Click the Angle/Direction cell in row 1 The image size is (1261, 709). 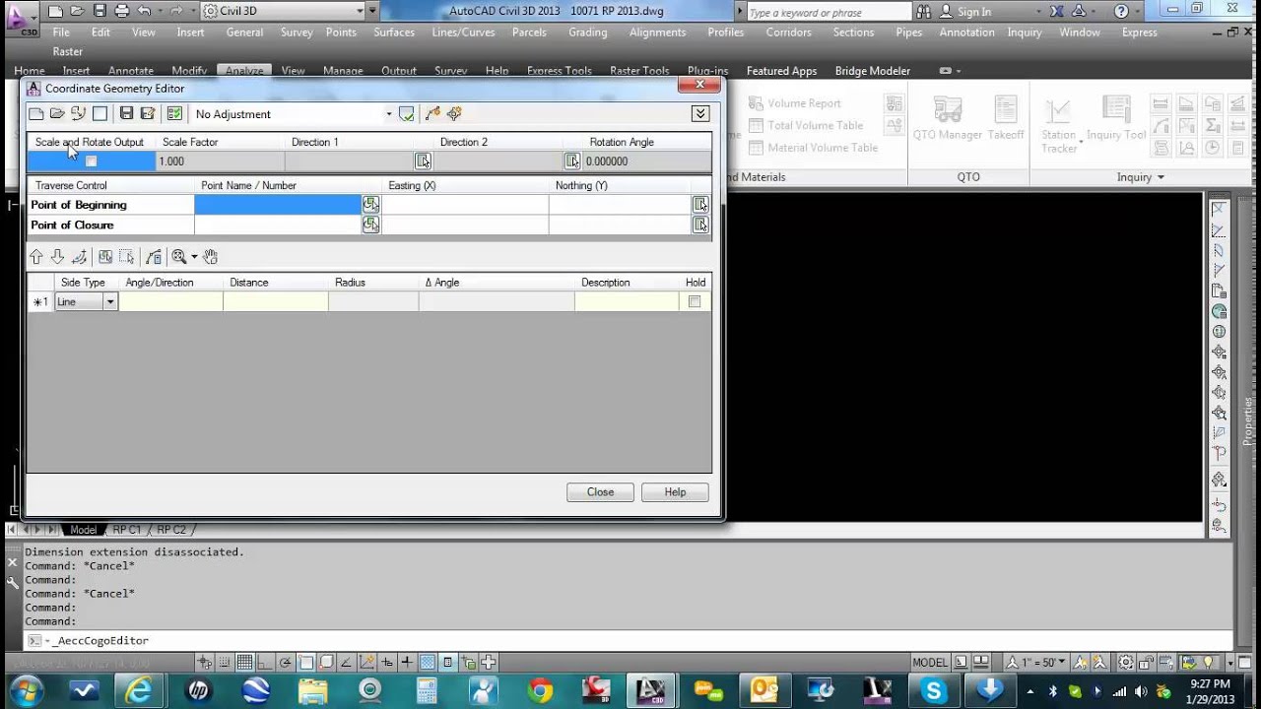click(x=170, y=302)
